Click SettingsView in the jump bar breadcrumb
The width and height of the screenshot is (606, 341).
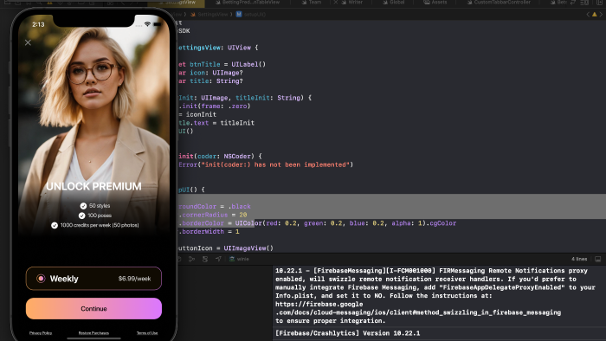coord(210,15)
